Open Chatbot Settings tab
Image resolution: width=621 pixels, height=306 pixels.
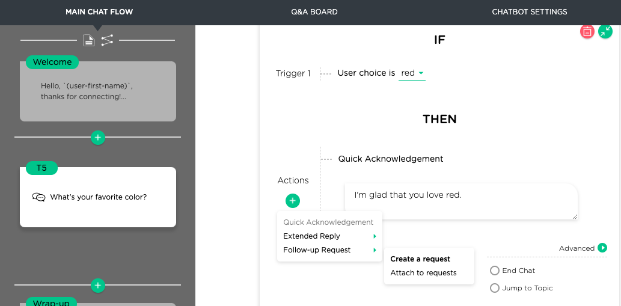[x=529, y=12]
